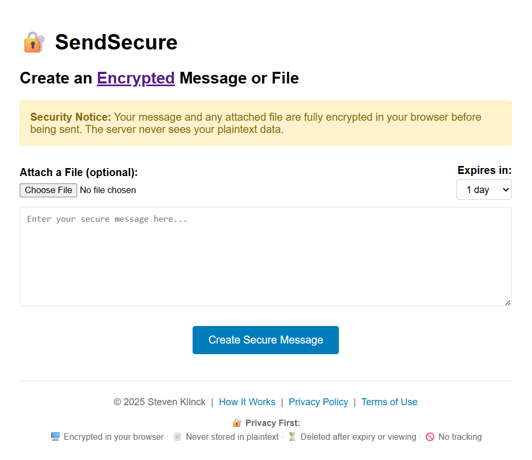Open the Expires in dropdown showing 1 day
This screenshot has height=460, width=532.
pyautogui.click(x=484, y=190)
